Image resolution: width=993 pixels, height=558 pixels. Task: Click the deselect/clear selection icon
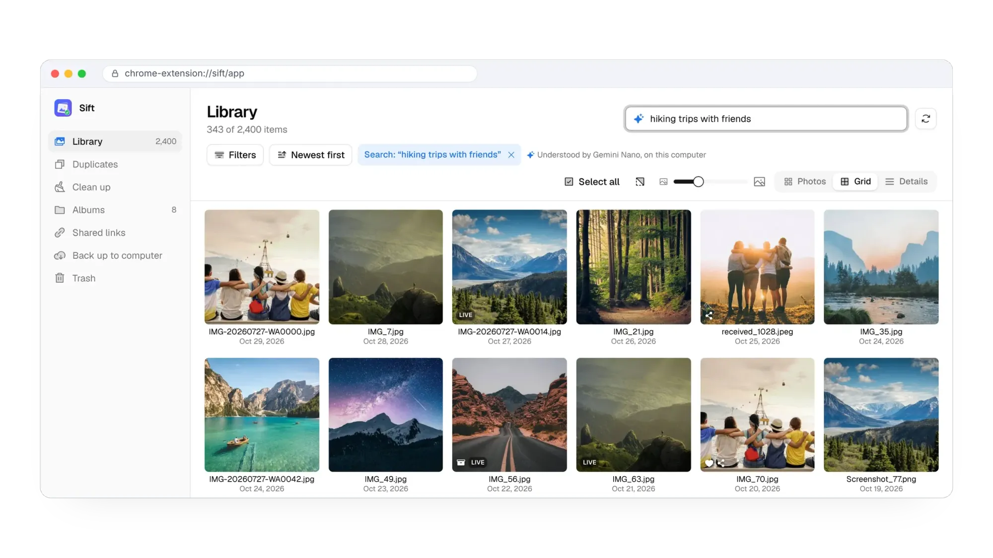(640, 182)
